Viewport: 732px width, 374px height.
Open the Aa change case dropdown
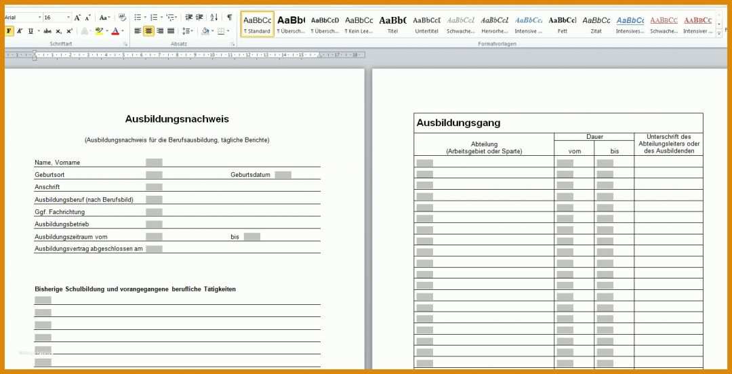[x=104, y=18]
